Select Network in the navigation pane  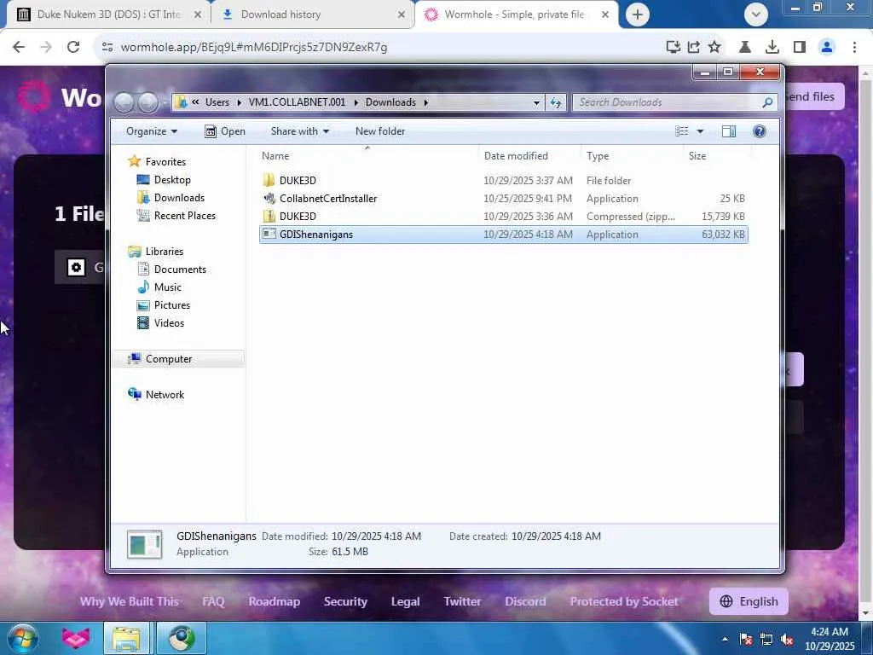coord(165,394)
